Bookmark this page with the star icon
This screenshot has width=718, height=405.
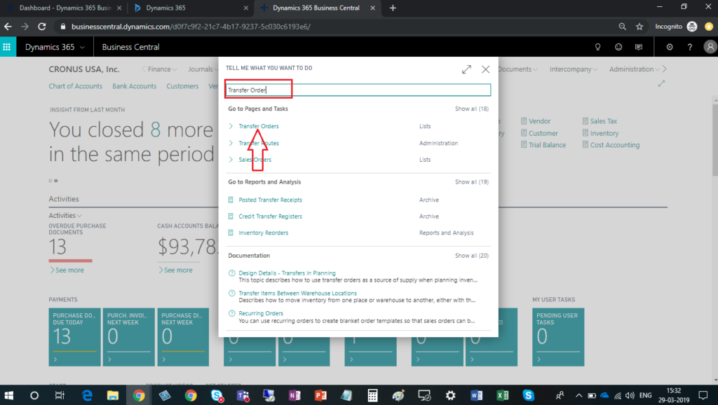pos(639,26)
